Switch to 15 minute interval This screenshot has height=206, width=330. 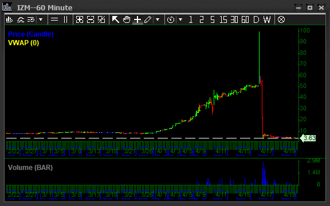tap(223, 20)
